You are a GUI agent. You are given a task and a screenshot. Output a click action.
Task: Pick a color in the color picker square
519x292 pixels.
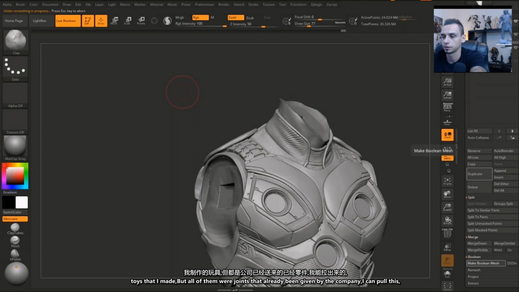(15, 175)
